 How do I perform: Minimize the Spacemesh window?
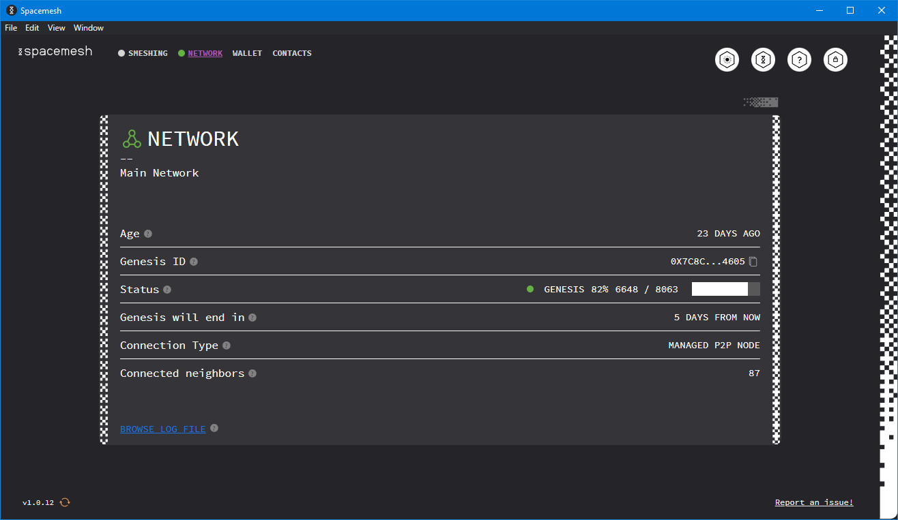coord(820,10)
